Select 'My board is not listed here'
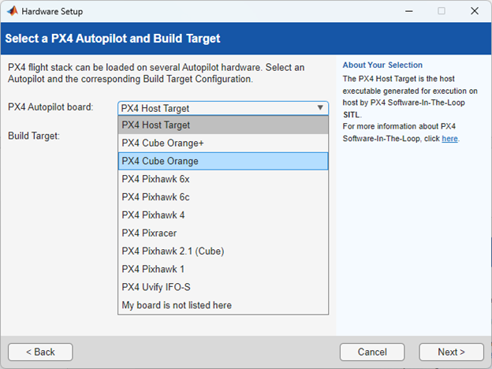This screenshot has width=492, height=369. (x=222, y=305)
